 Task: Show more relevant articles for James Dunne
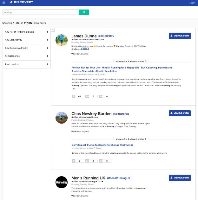pos(131,61)
